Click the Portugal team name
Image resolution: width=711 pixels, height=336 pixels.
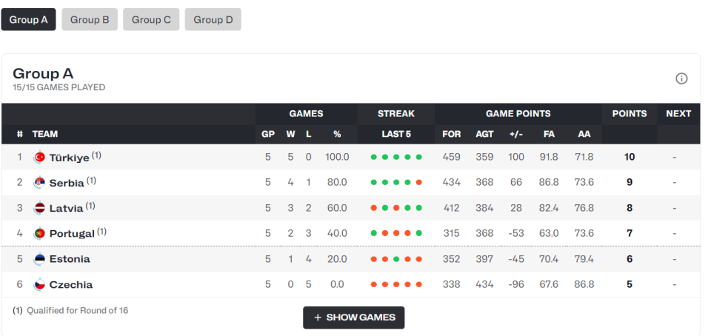[x=72, y=234]
